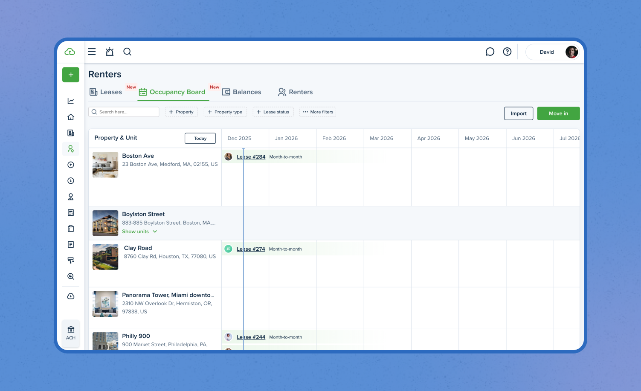Image resolution: width=641 pixels, height=391 pixels.
Task: Click the green Move in button
Action: point(558,113)
